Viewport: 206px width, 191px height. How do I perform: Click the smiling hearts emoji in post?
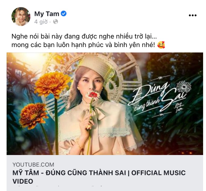[x=161, y=45]
